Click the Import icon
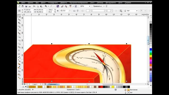169x95 pixels. (x=62, y=6)
